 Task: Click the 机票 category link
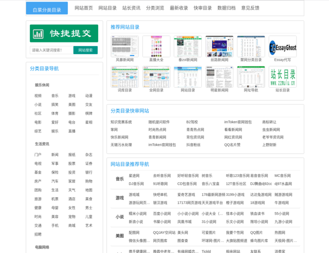point(55,199)
